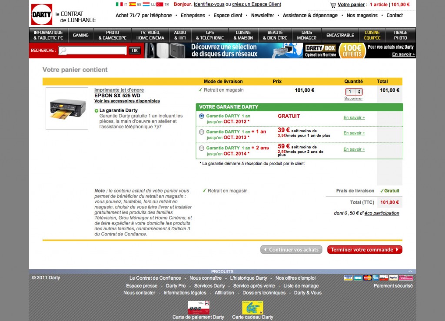Open the Service après vente footer link
Screen dimensions: 445x321
254,286
